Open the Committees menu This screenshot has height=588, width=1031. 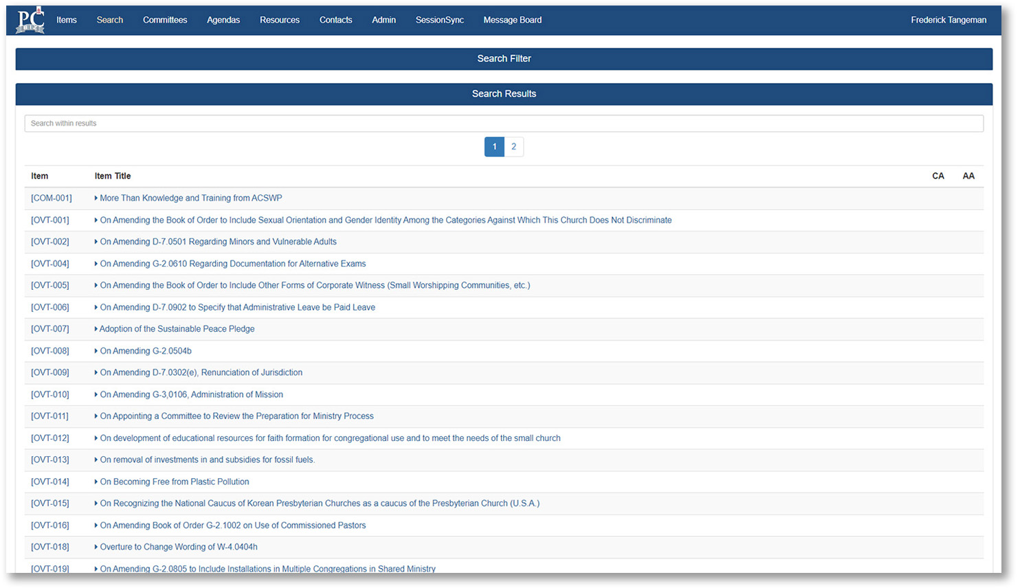(165, 20)
